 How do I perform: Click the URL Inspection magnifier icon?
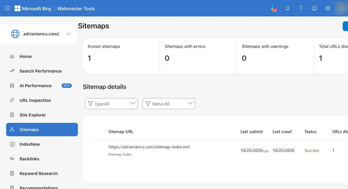pos(12,100)
